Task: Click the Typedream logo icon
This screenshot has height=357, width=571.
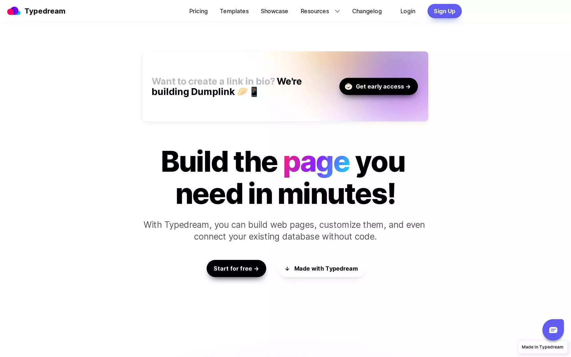Action: [x=14, y=11]
